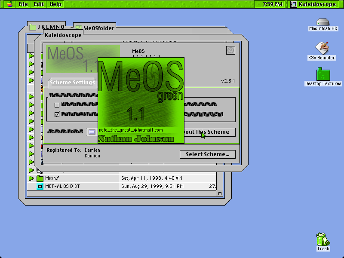Dismiss the MeOS green 1.1 splash image
Screen dimensions: 344x258
coord(141,101)
